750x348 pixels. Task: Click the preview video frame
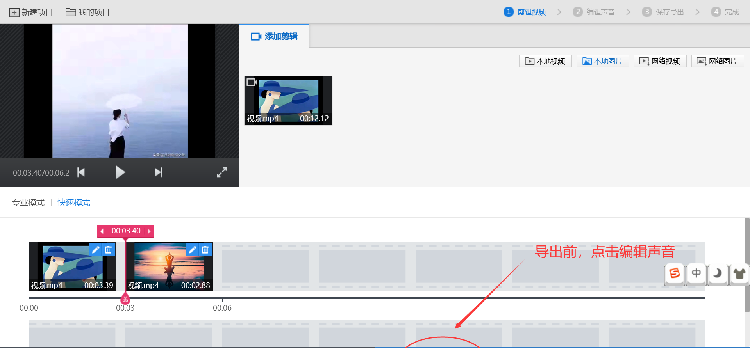tap(120, 91)
